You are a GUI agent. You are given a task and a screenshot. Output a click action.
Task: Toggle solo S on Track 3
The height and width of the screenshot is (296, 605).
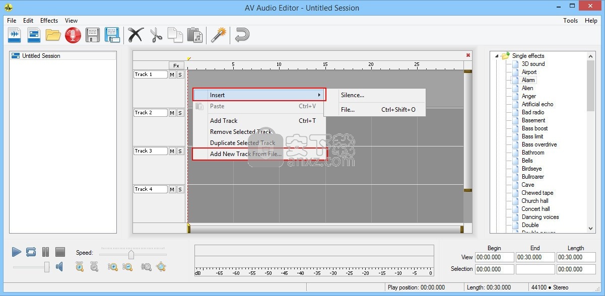tap(180, 151)
